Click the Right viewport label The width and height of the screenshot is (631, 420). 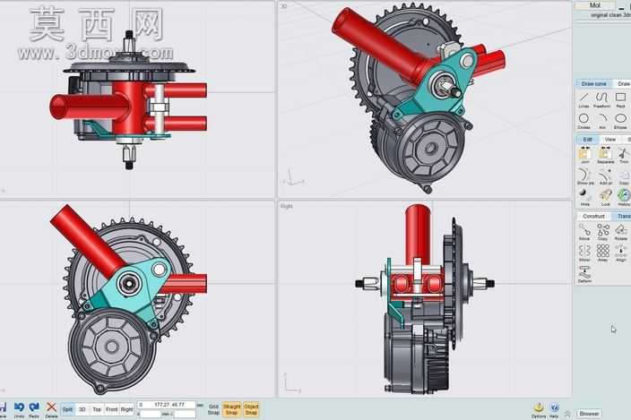[x=287, y=206]
